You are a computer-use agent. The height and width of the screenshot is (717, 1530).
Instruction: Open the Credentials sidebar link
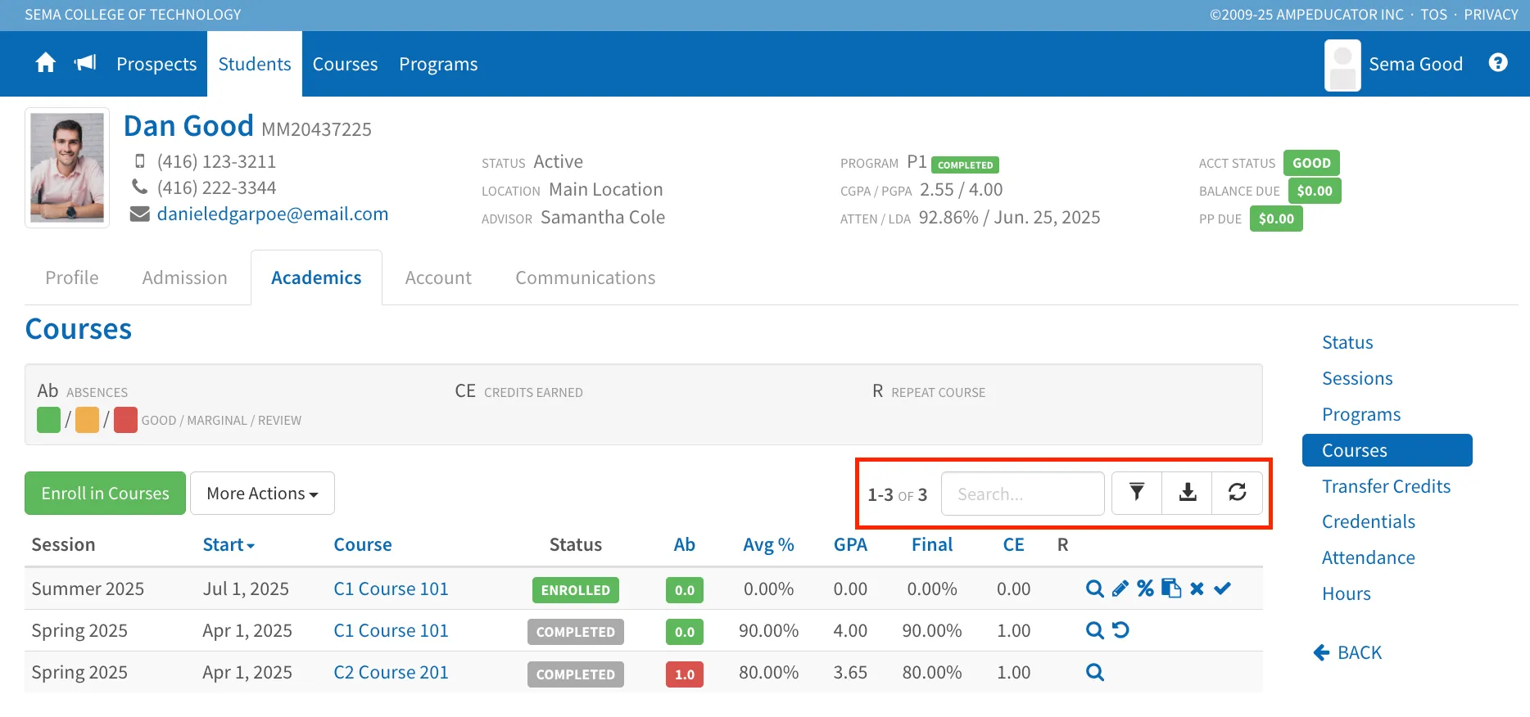coord(1368,521)
